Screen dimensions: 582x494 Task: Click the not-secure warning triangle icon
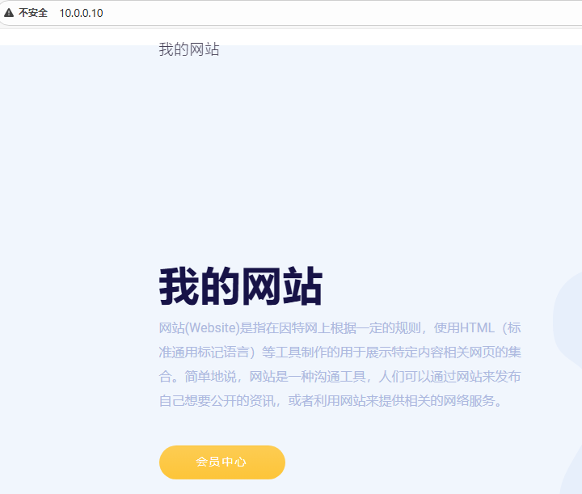pyautogui.click(x=9, y=13)
